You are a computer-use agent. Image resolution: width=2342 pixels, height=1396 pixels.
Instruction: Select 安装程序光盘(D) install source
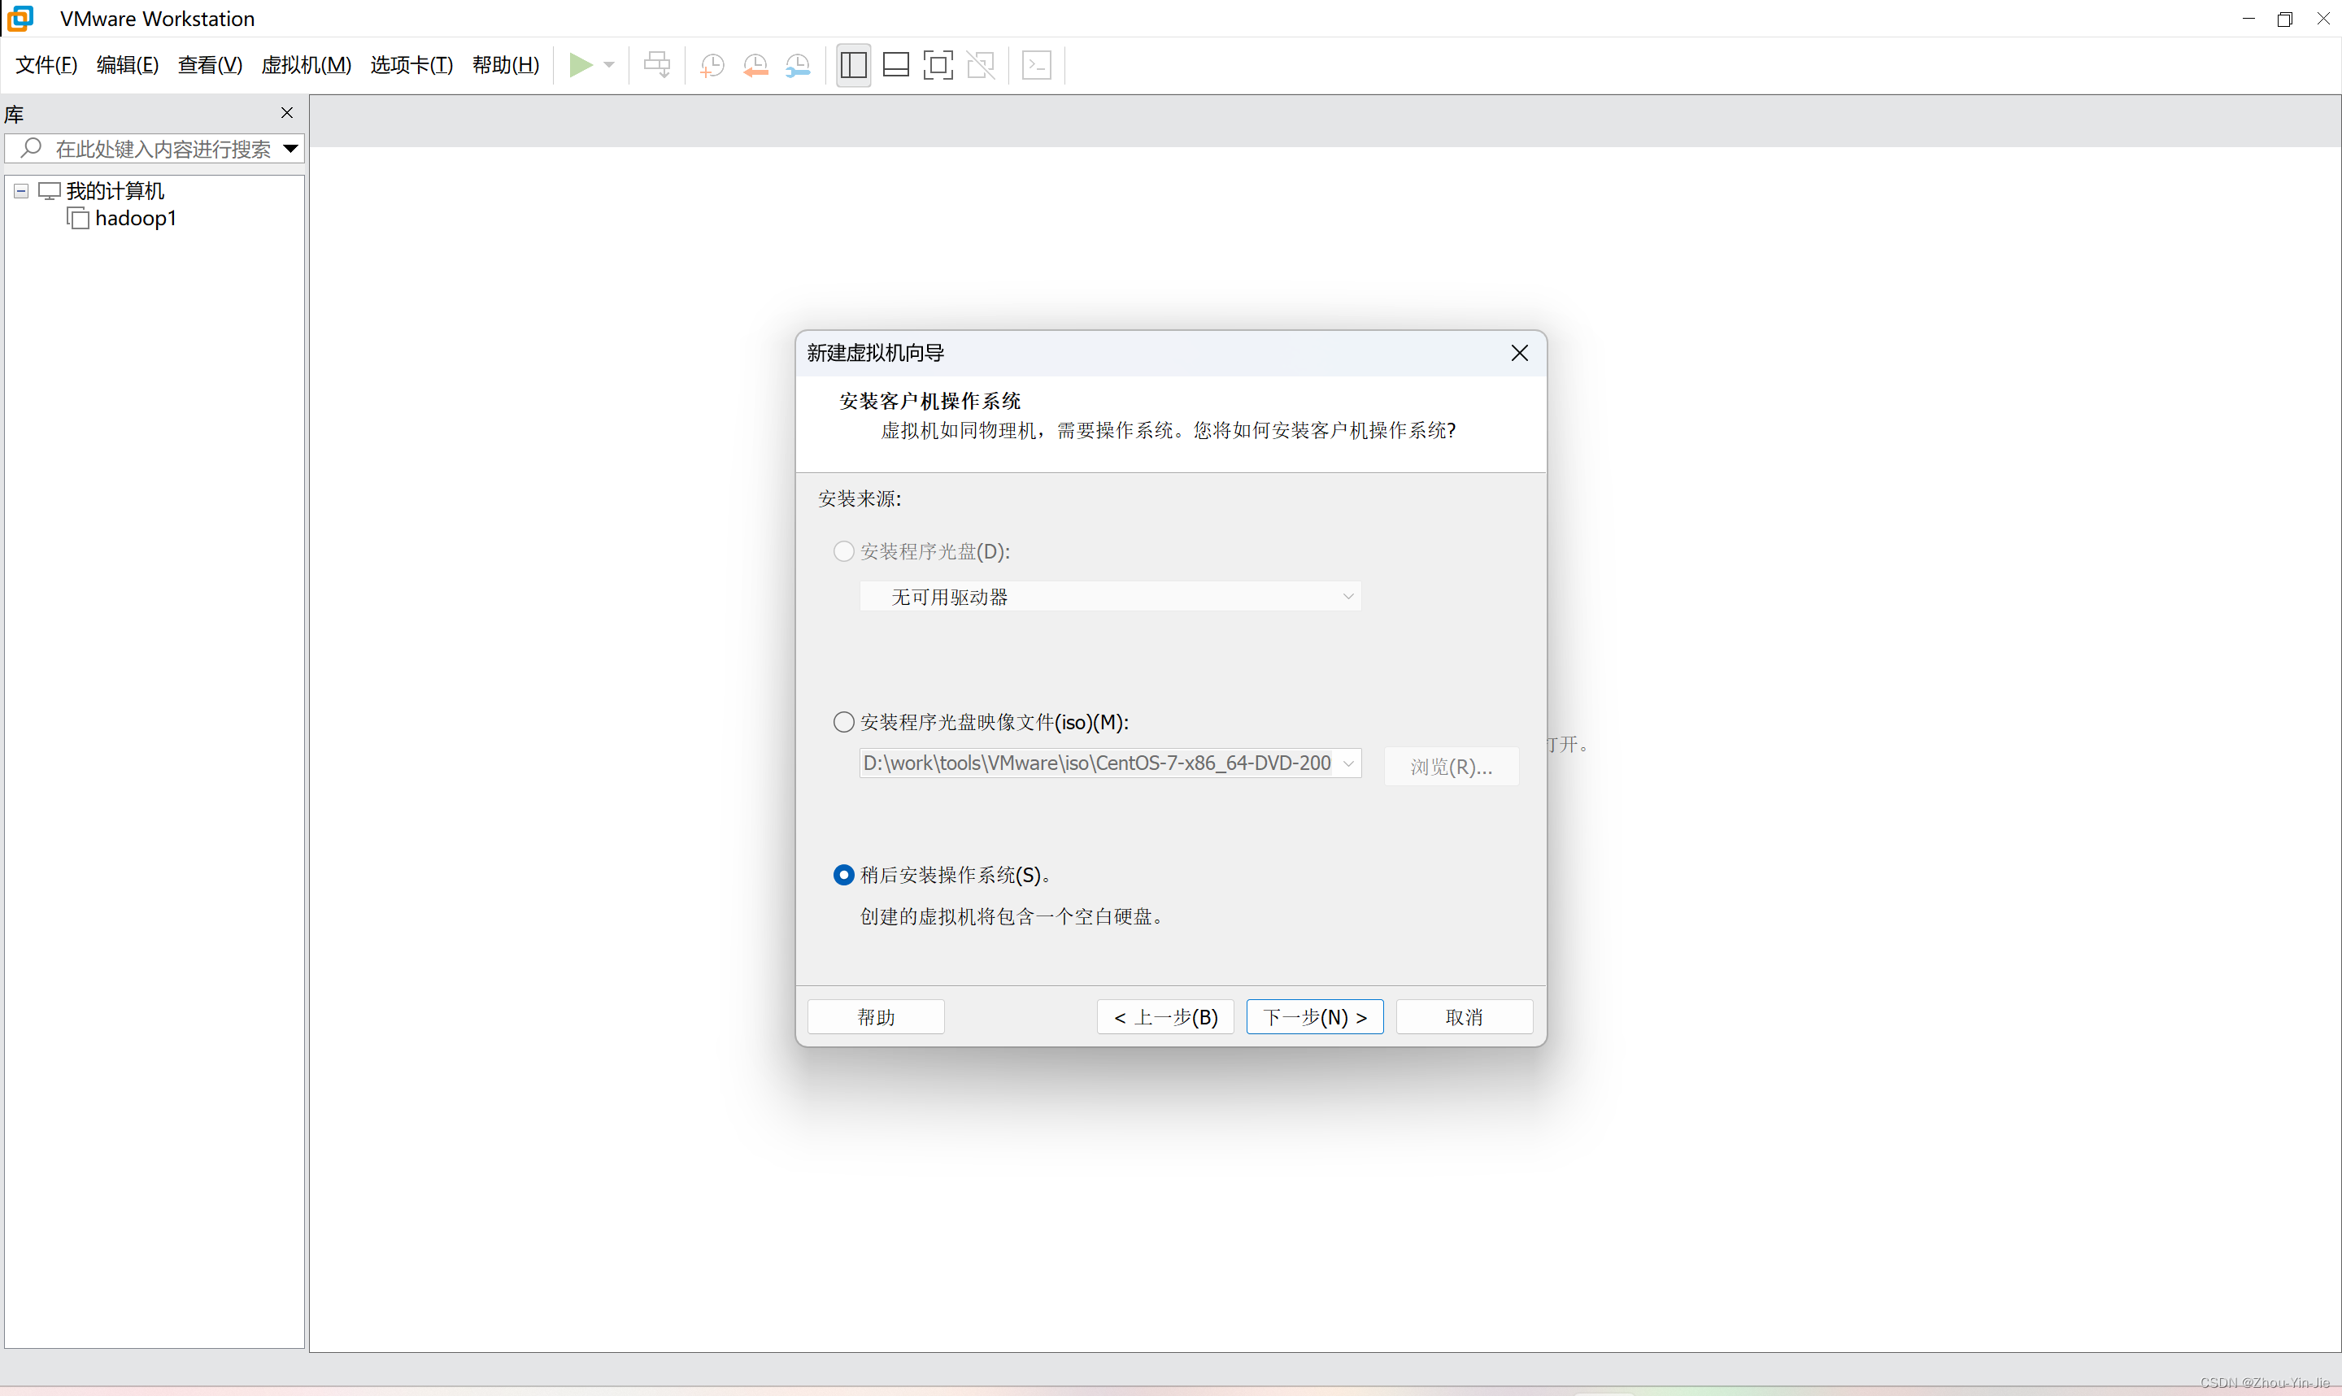[842, 551]
